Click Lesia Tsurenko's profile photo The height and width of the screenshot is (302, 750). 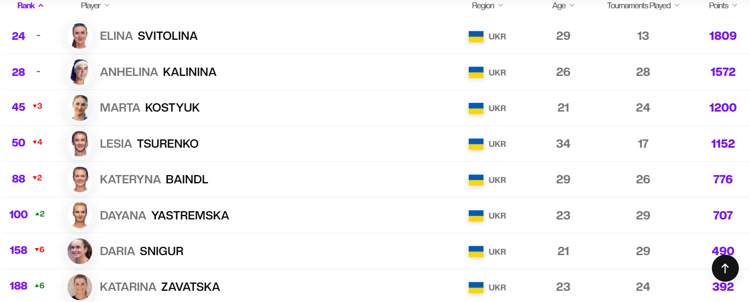point(80,144)
